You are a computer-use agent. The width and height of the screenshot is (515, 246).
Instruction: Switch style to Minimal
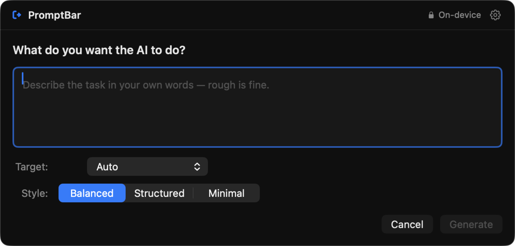(227, 193)
